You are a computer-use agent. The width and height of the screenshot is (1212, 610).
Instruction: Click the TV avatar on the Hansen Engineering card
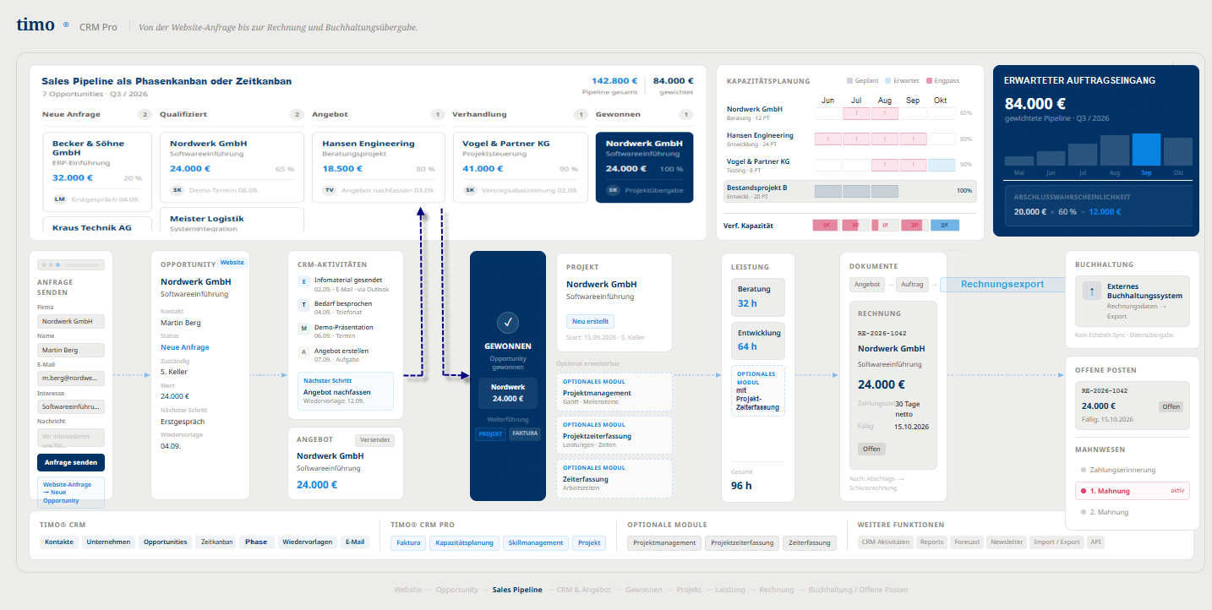[330, 190]
